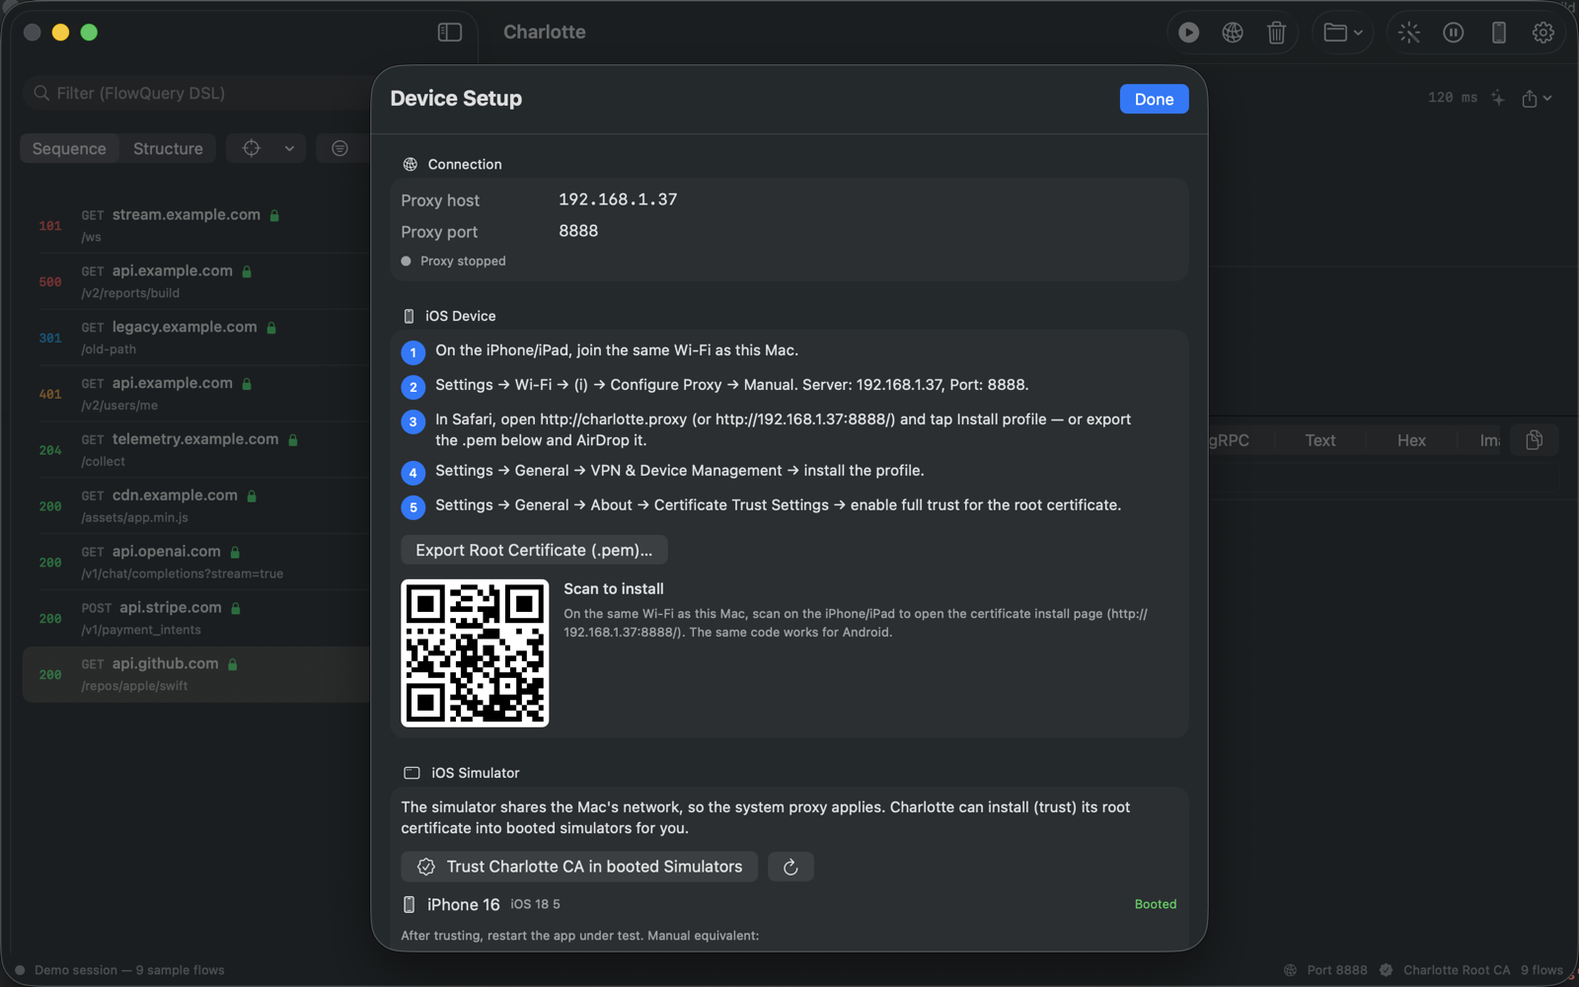
Task: Refresh the booted simulators list
Action: tap(790, 867)
